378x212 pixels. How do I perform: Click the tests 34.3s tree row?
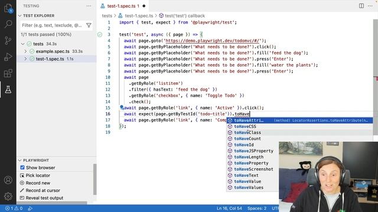tap(57, 44)
